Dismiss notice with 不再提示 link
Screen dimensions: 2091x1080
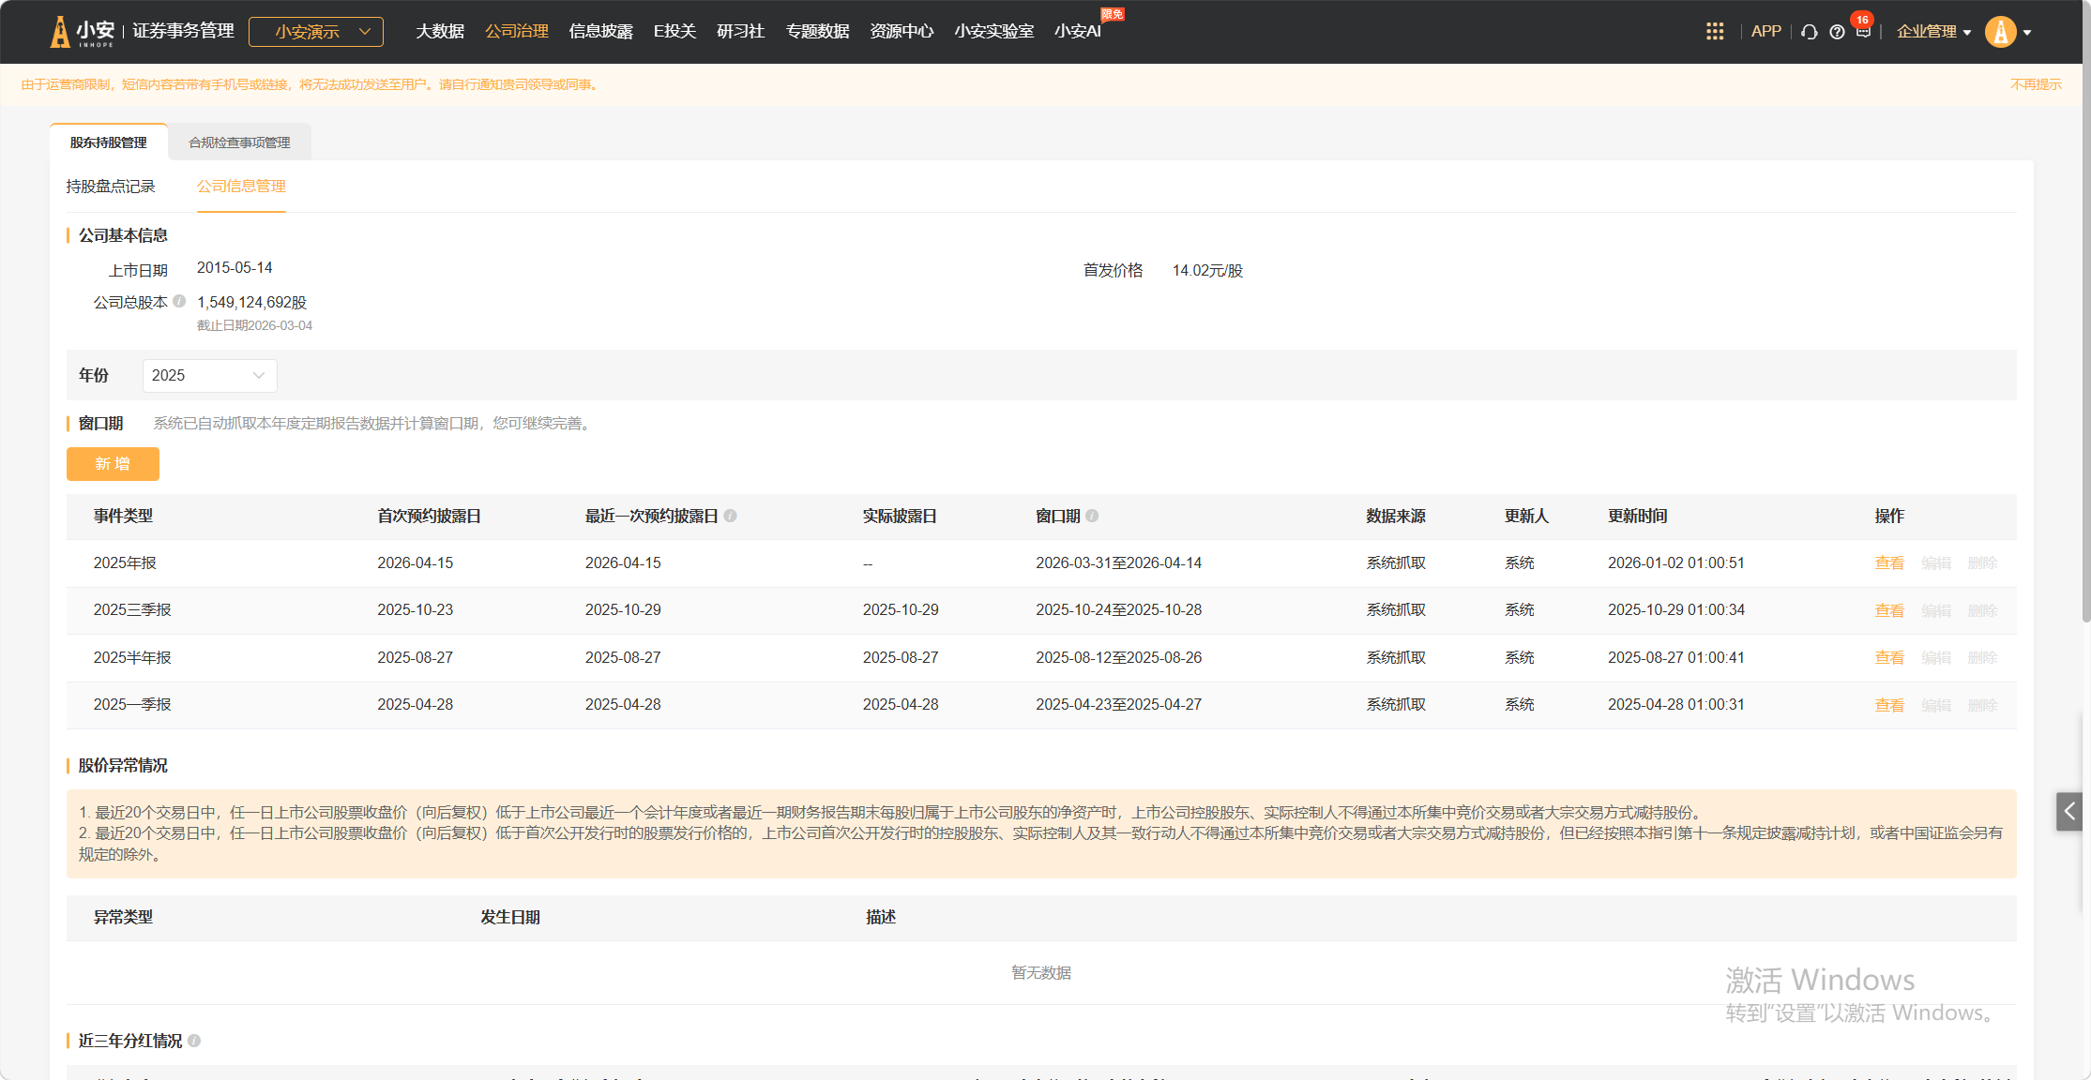point(2036,84)
